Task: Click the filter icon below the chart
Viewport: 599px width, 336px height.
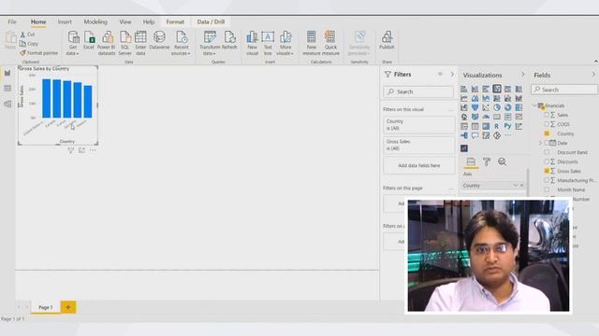Action: (x=71, y=150)
